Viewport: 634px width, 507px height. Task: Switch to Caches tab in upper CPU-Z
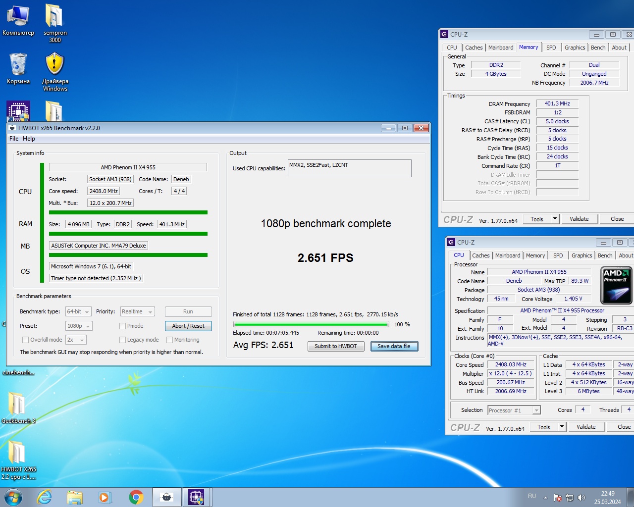pos(474,48)
